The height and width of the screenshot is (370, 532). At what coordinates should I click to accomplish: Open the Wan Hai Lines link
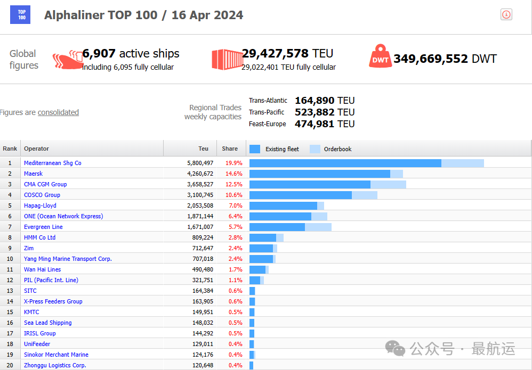pos(43,269)
